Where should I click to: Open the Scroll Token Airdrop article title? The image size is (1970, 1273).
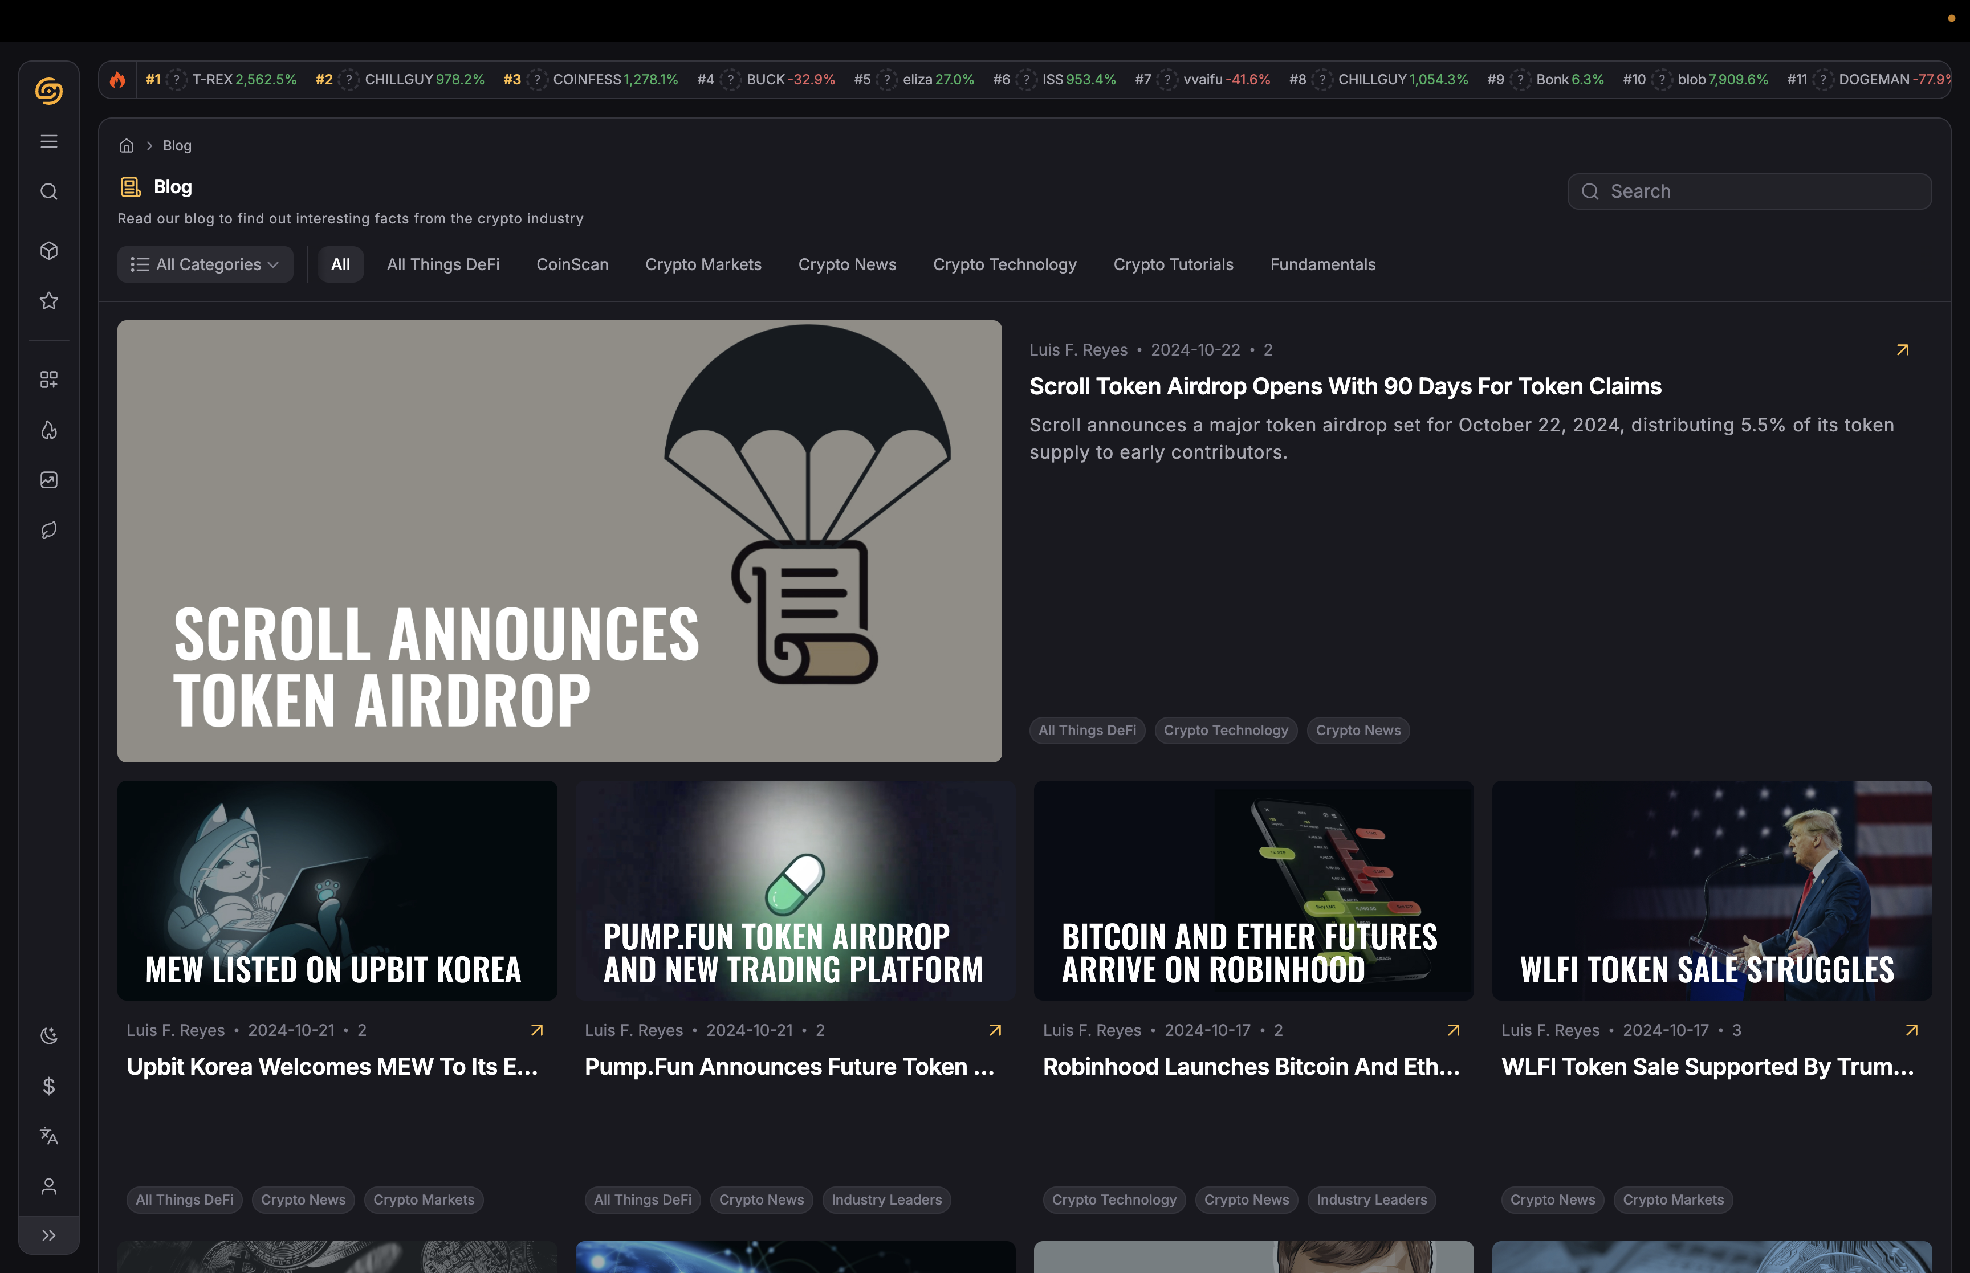click(1344, 386)
